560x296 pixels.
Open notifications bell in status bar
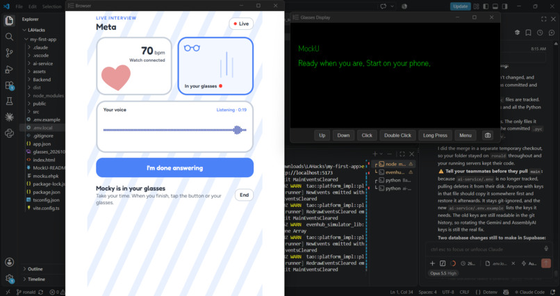pos(554,292)
